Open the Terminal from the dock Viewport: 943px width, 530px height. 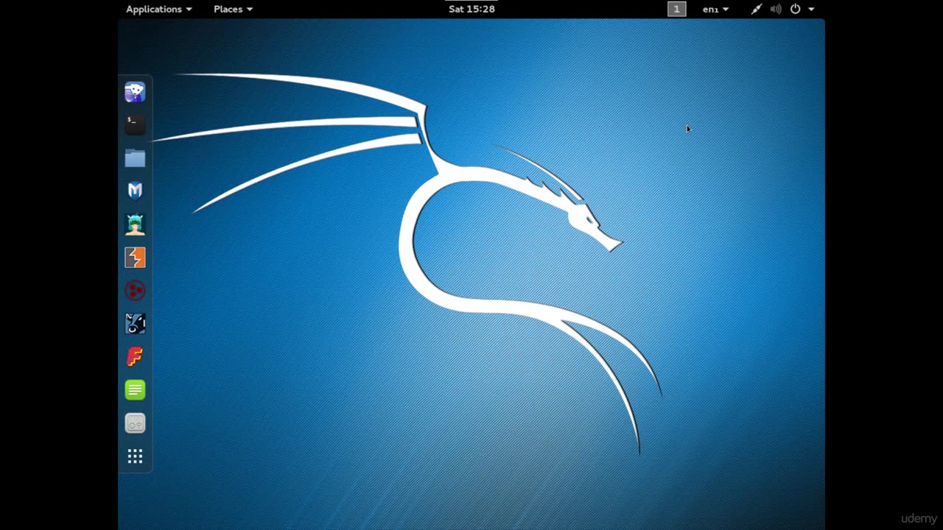pyautogui.click(x=135, y=124)
